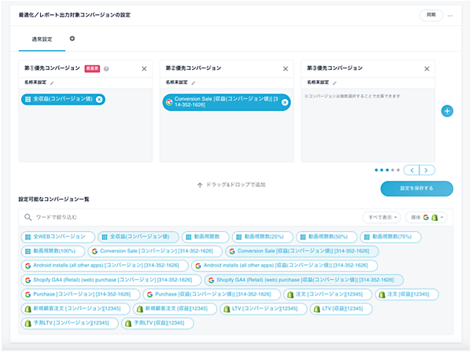Click first pagination dot
This screenshot has height=353, width=472.
pyautogui.click(x=376, y=171)
